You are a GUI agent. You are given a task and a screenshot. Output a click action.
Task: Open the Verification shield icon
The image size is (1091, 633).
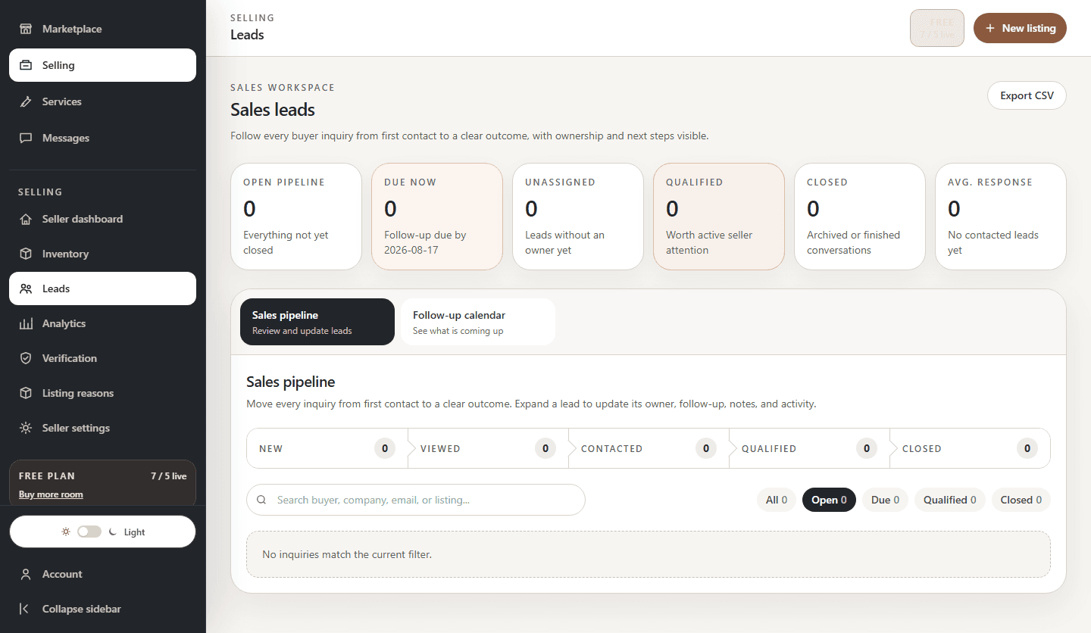(26, 358)
